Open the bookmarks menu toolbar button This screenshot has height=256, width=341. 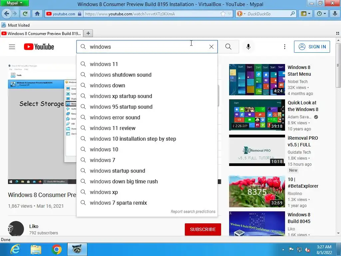click(x=306, y=14)
